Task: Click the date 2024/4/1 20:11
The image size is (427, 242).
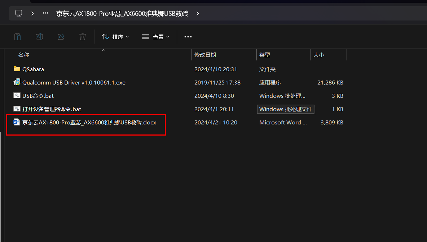Action: [x=214, y=109]
